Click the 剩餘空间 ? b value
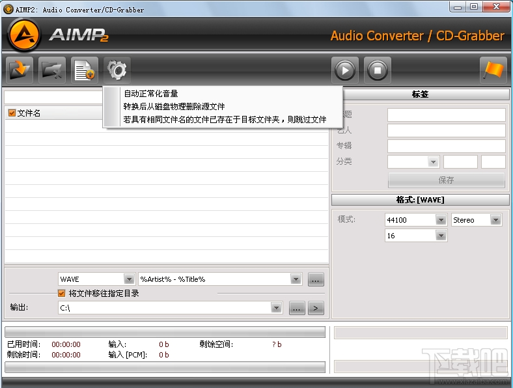The image size is (513, 388). click(277, 344)
